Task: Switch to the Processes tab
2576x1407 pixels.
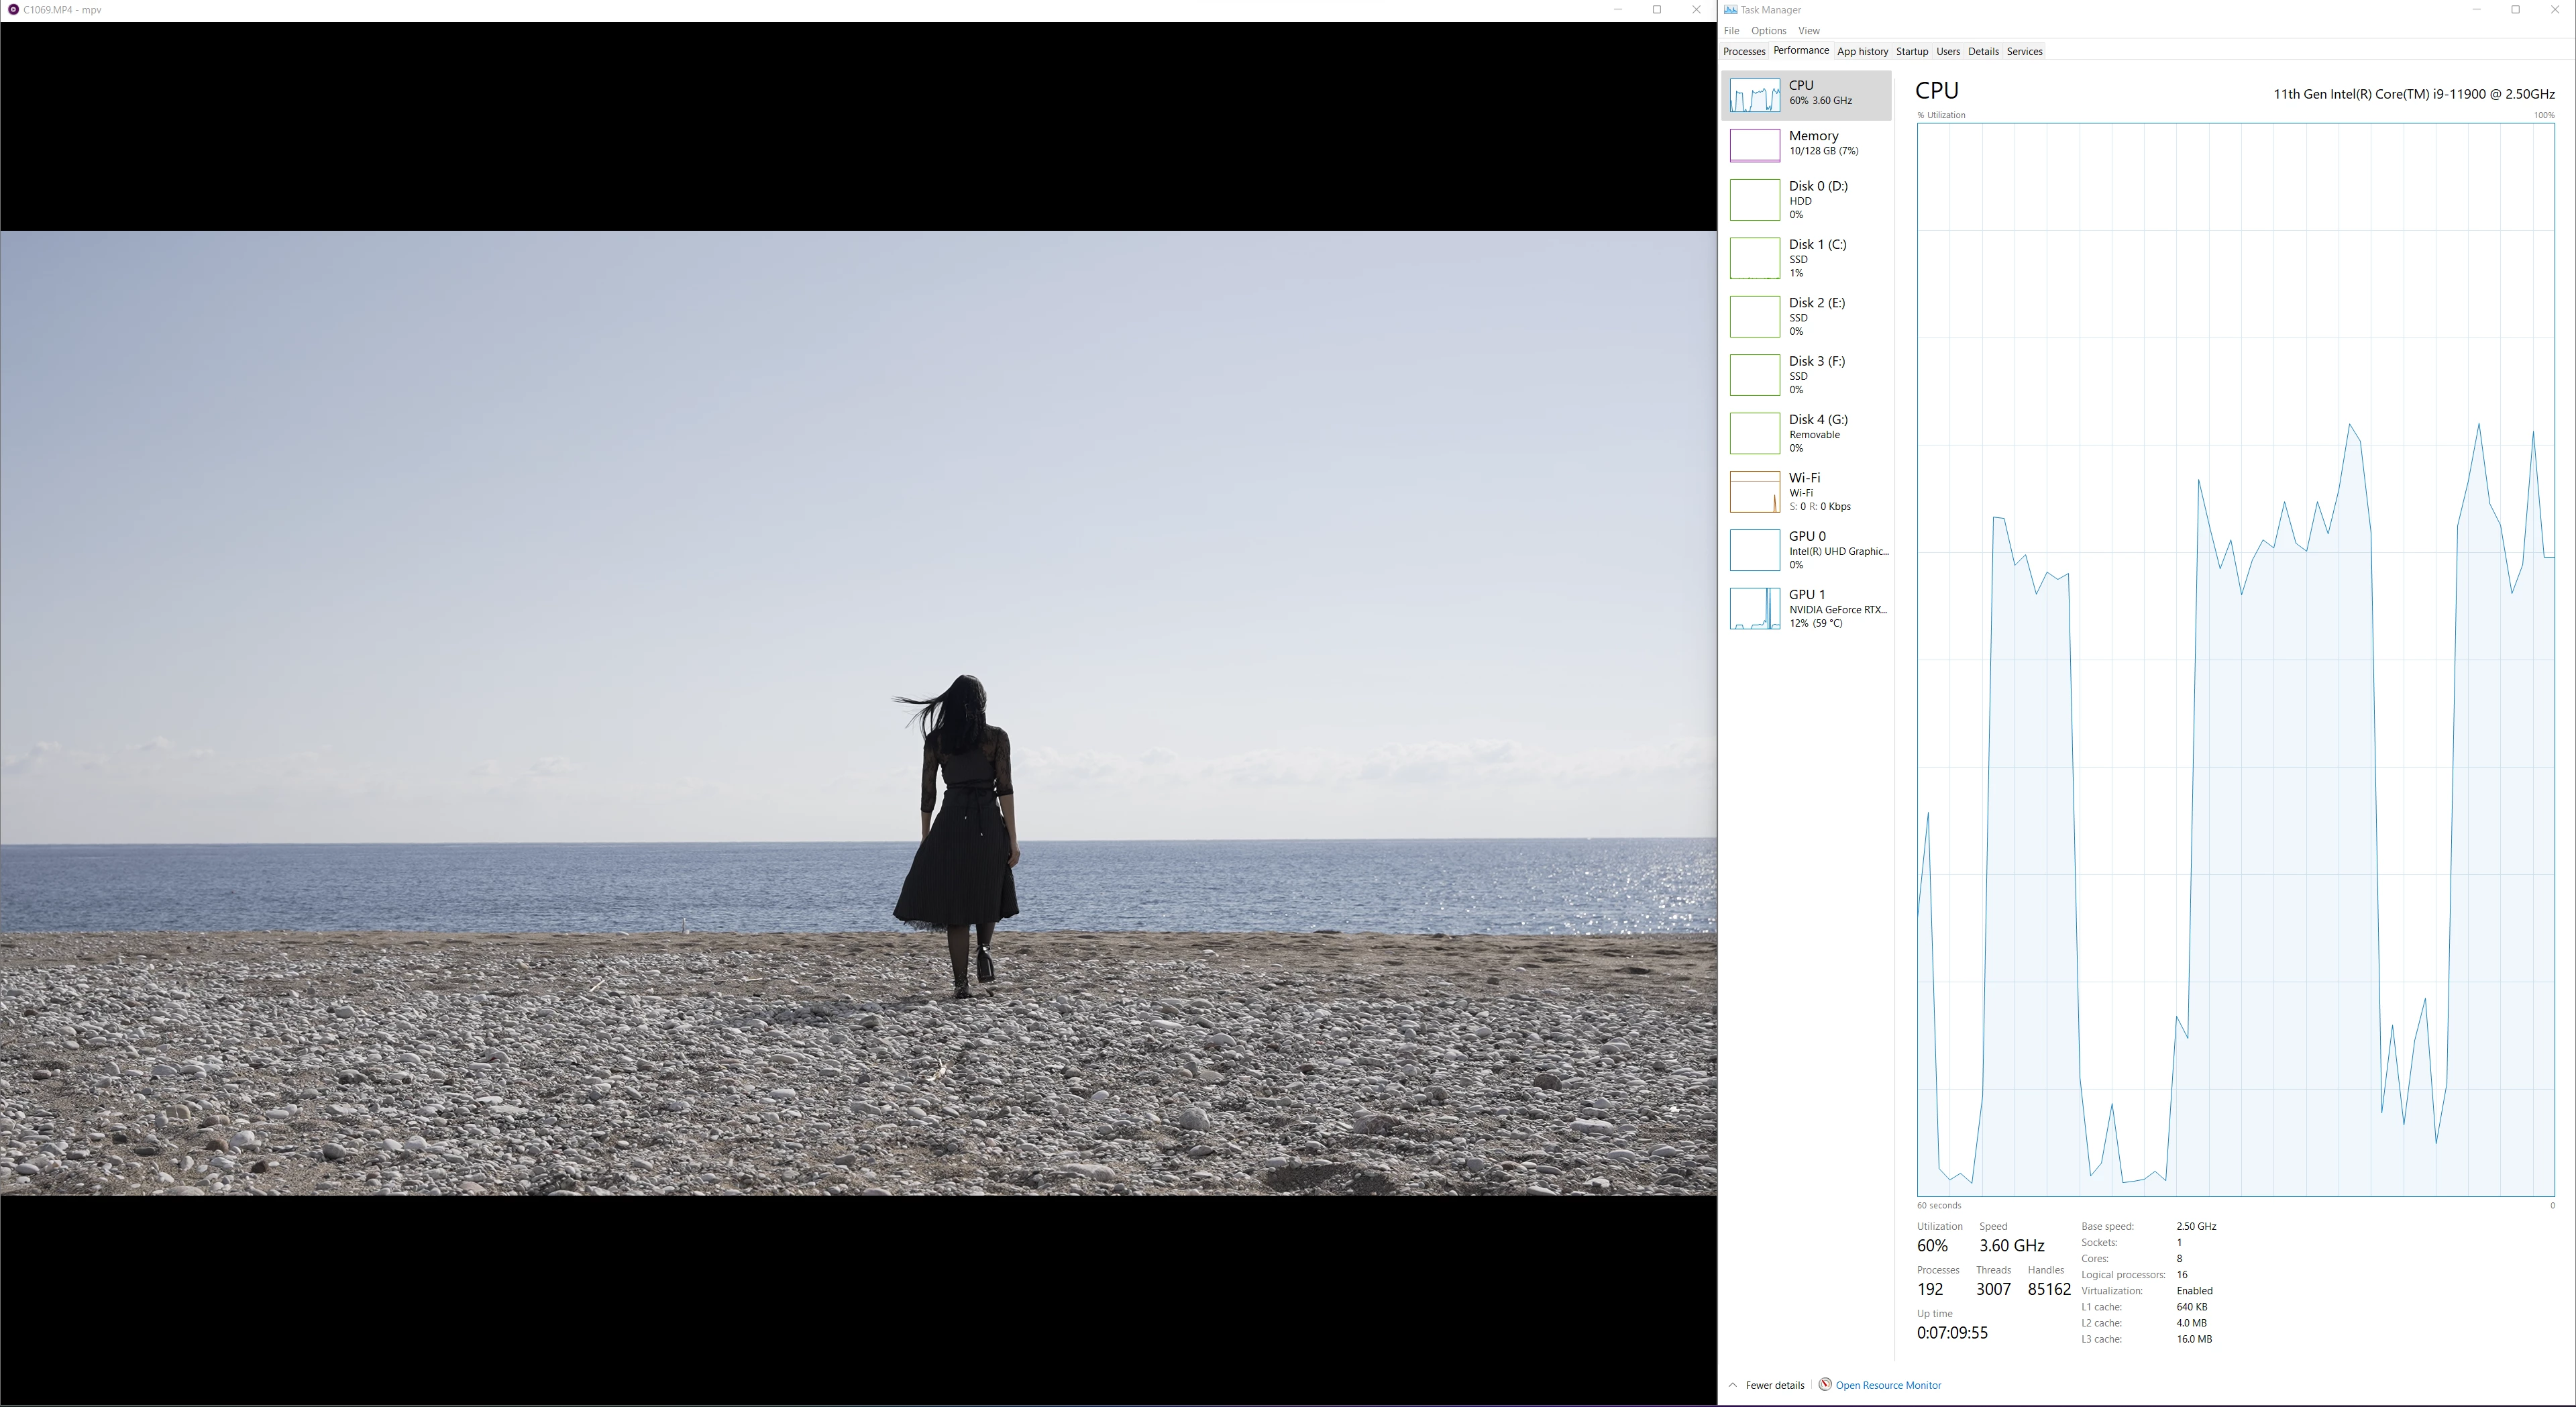Action: click(1744, 52)
